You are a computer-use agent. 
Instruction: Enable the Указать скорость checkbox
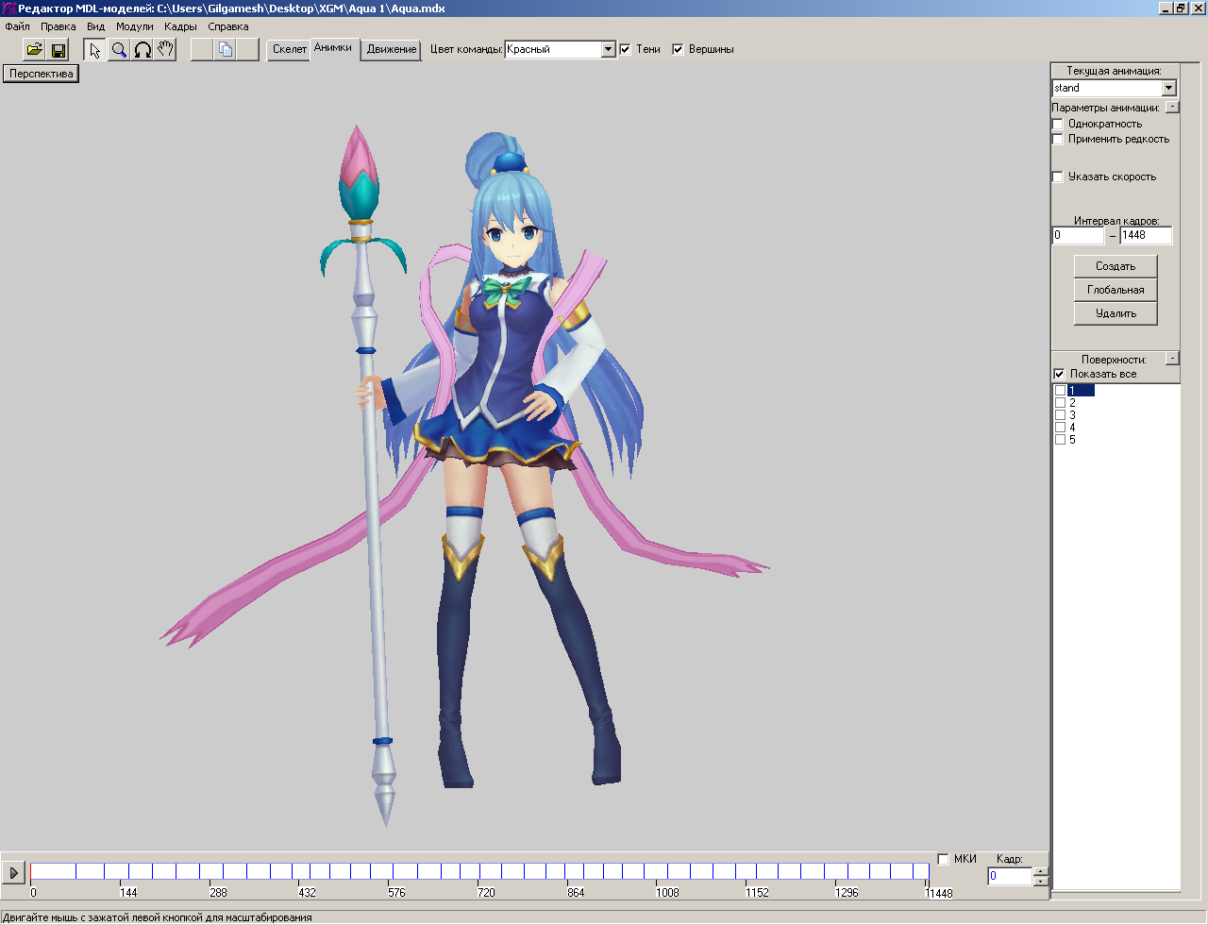point(1058,177)
